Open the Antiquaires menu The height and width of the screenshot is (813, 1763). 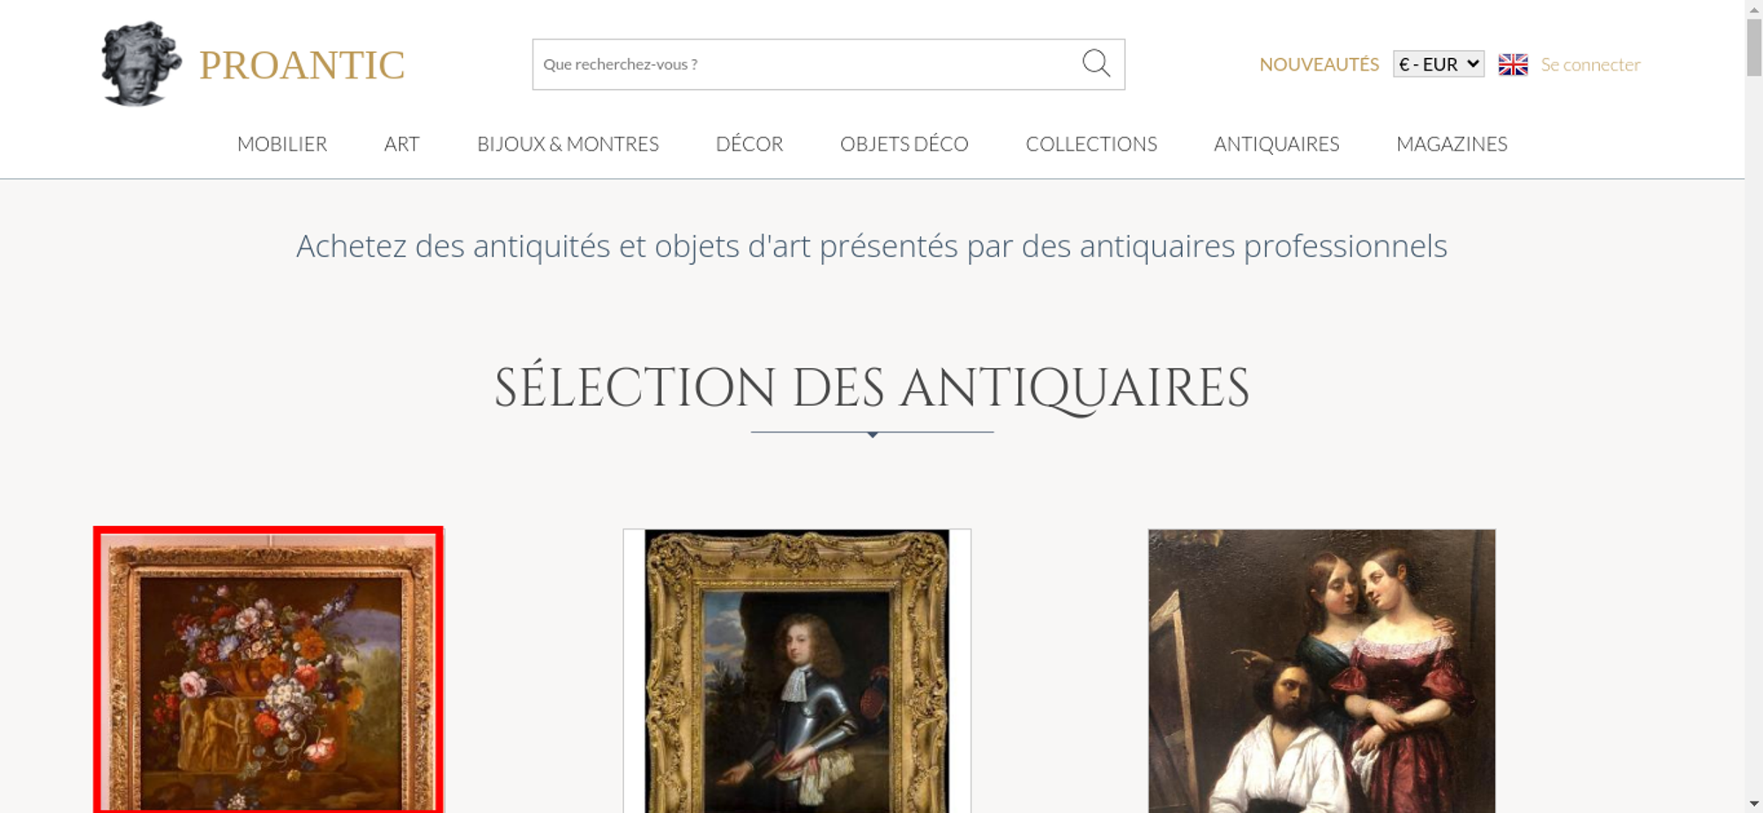(x=1276, y=144)
